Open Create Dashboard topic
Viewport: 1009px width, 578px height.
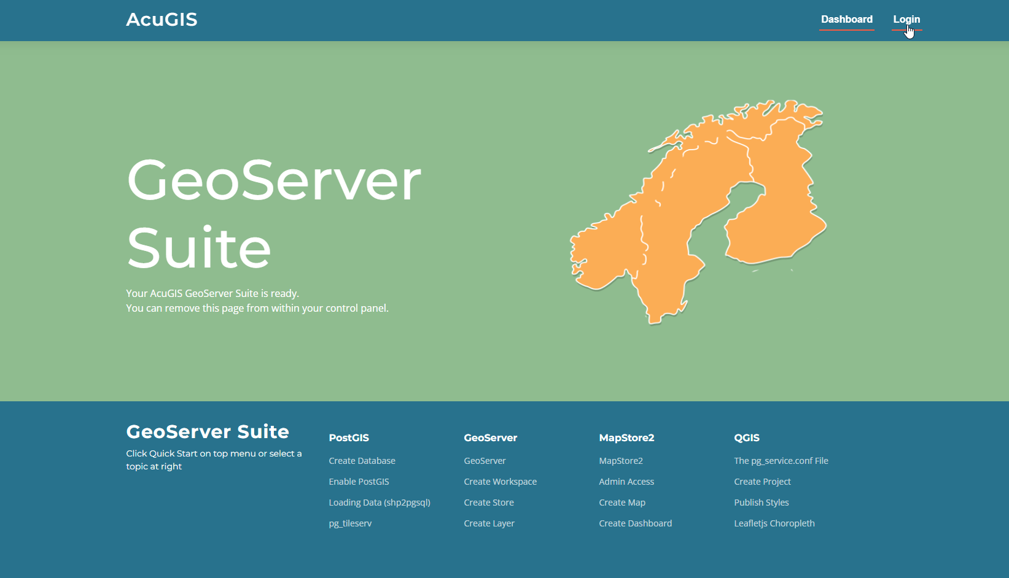point(635,523)
